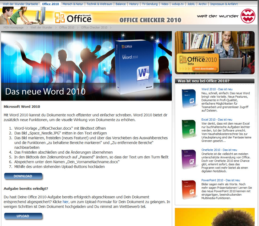Click Office Checker 2010 breadcrumb link
This screenshot has width=259, height=226.
tap(94, 27)
